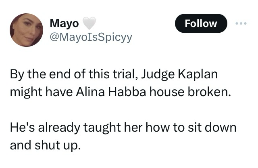Click the last line 'and shut up.'

(x=46, y=145)
